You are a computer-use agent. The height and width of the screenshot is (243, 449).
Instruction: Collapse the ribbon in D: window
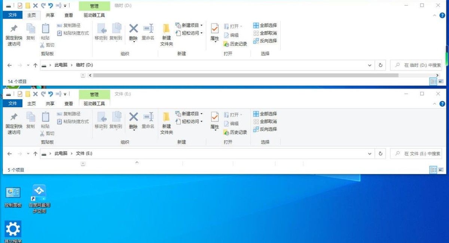434,15
